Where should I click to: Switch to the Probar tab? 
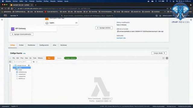21,45
